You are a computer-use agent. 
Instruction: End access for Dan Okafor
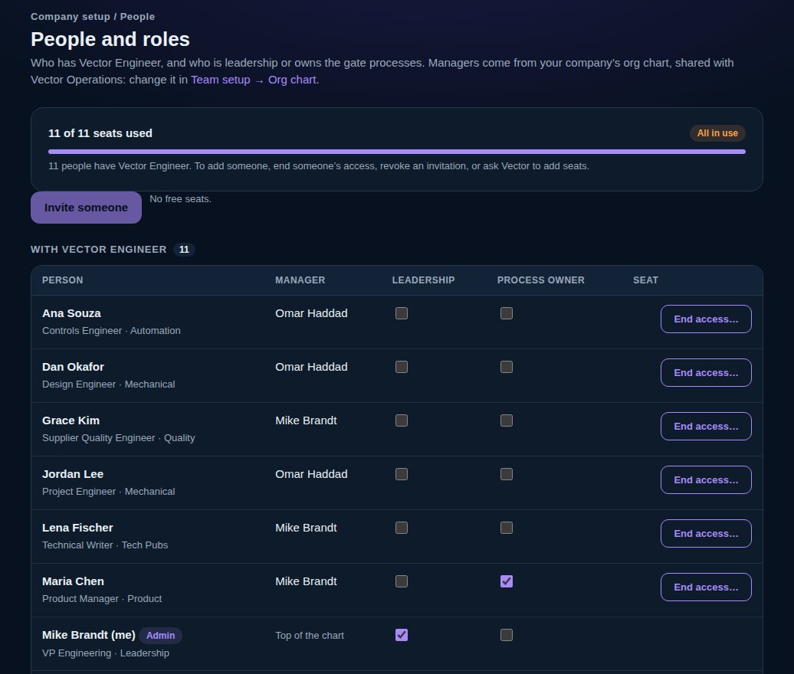coord(706,373)
